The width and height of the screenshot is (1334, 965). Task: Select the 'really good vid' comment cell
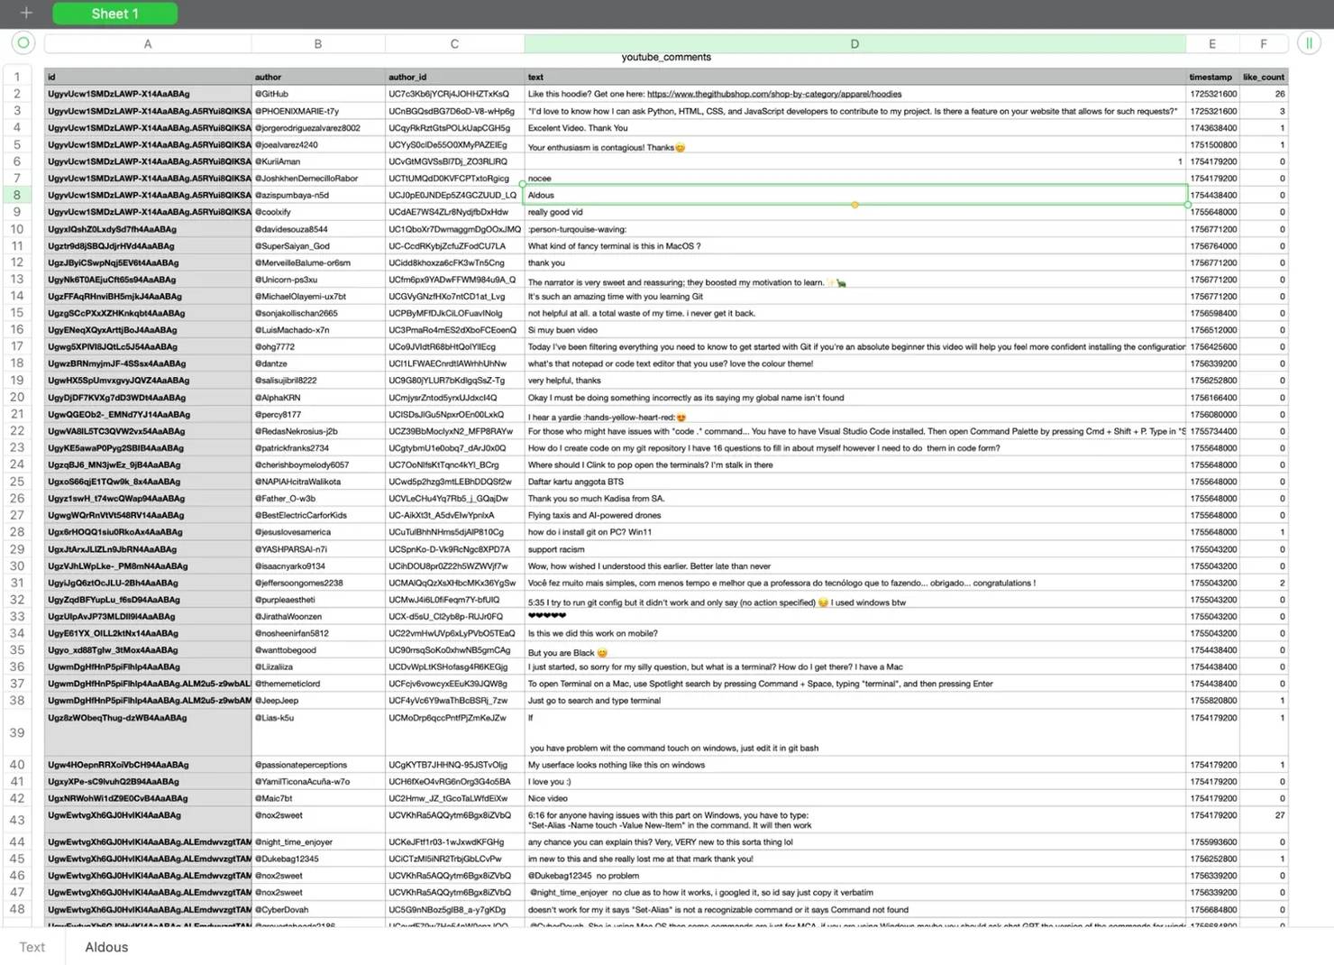click(x=854, y=212)
